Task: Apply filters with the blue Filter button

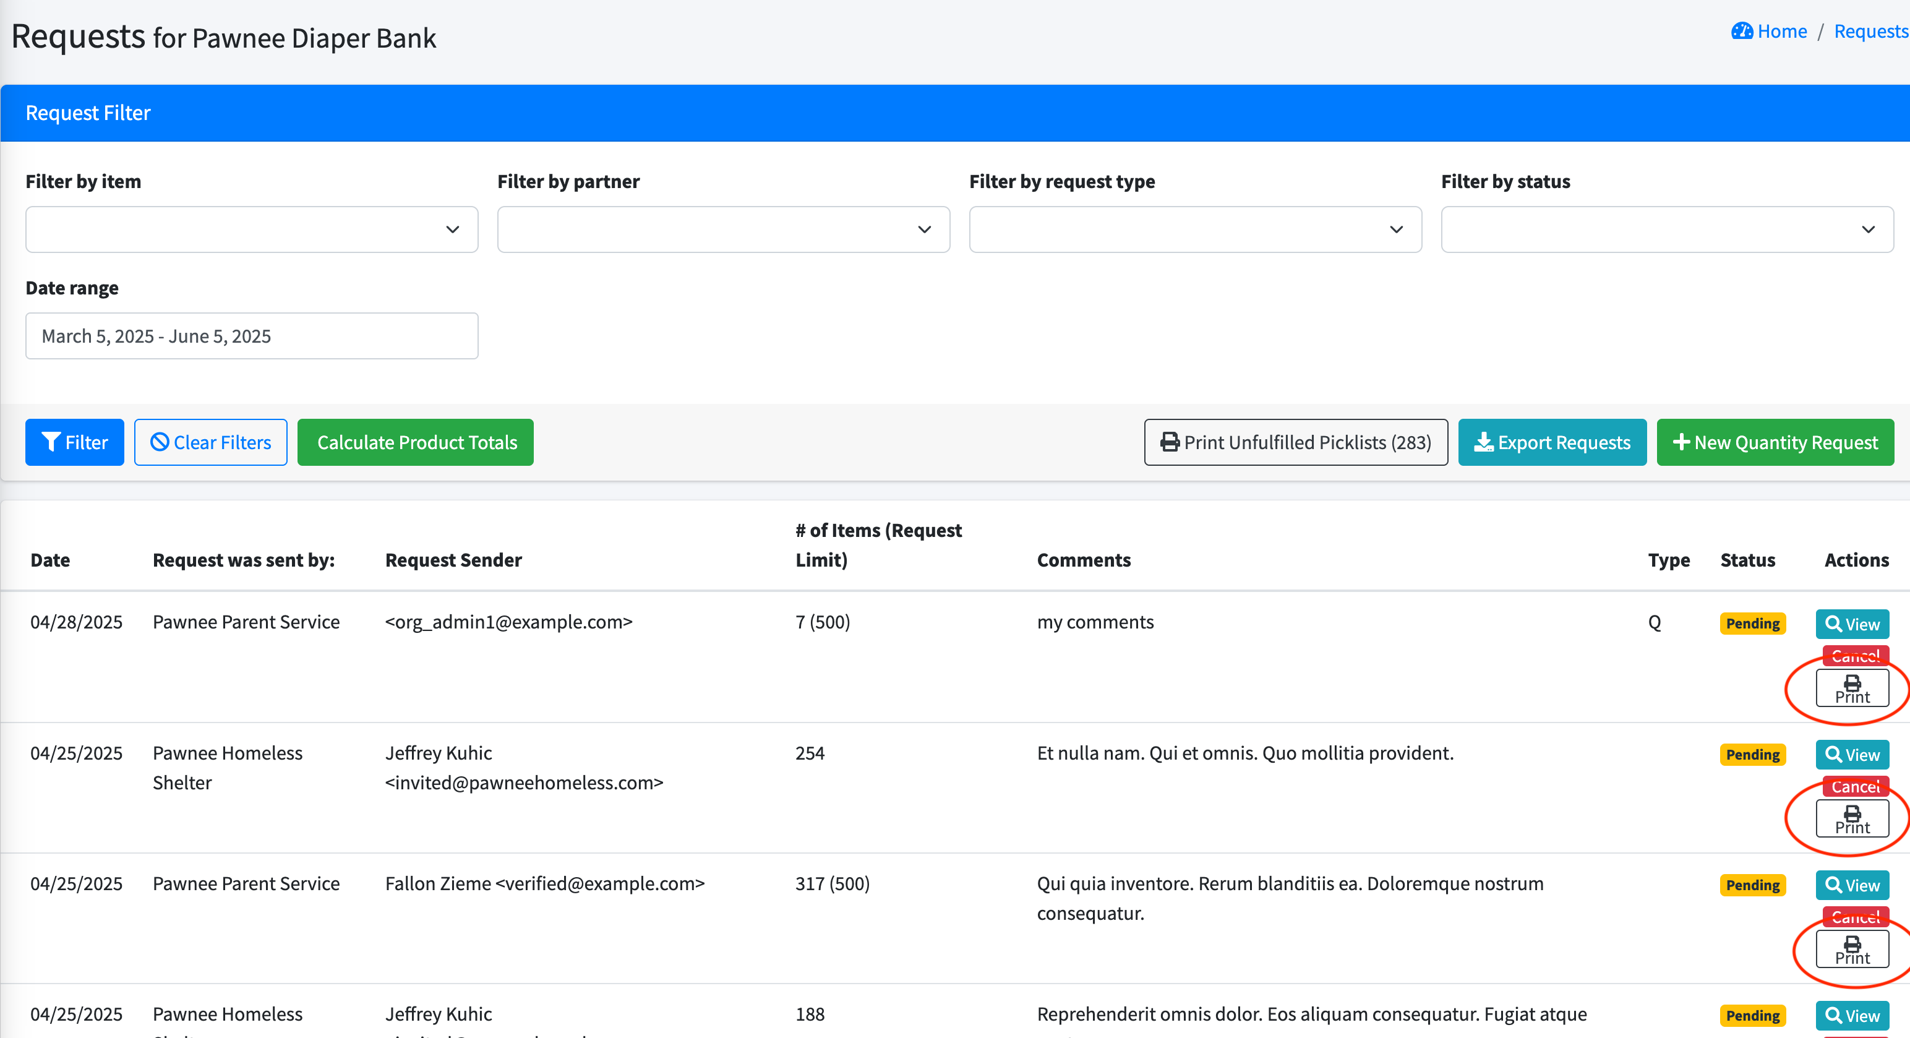Action: (75, 443)
